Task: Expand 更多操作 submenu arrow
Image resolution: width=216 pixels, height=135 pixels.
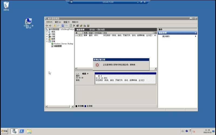Action: click(x=195, y=36)
